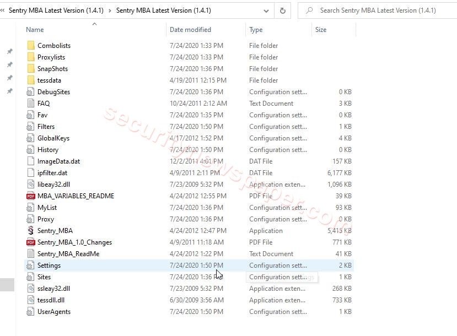Select the ImageData.dat file icon
This screenshot has width=457, height=336.
(31, 161)
